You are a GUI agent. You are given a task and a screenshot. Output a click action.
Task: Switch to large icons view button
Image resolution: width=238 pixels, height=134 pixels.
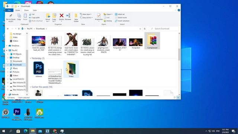178,98
